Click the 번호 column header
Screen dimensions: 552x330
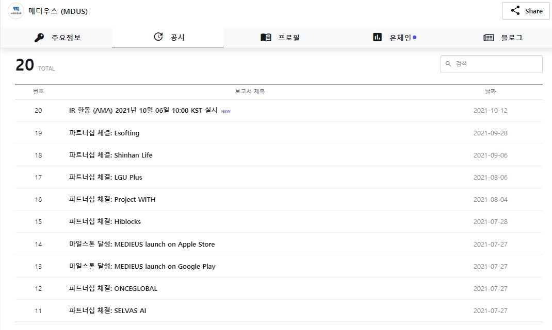point(38,91)
